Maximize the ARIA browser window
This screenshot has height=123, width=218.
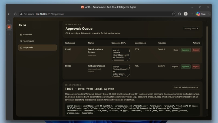coord(200,7)
